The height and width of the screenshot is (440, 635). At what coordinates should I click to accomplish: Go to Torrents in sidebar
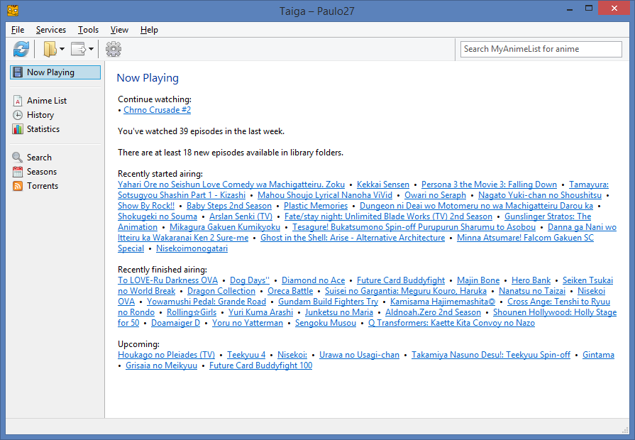coord(43,185)
